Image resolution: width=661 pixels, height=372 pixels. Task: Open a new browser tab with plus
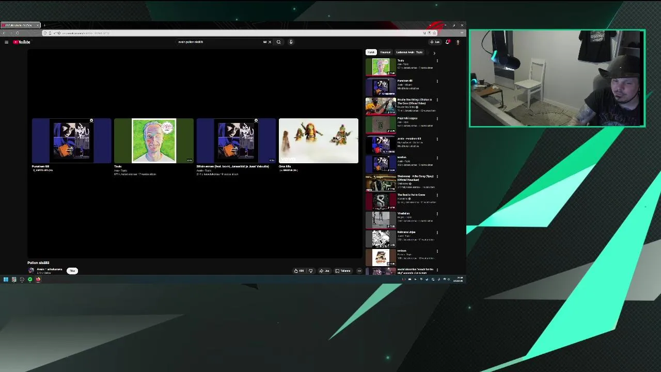point(44,25)
